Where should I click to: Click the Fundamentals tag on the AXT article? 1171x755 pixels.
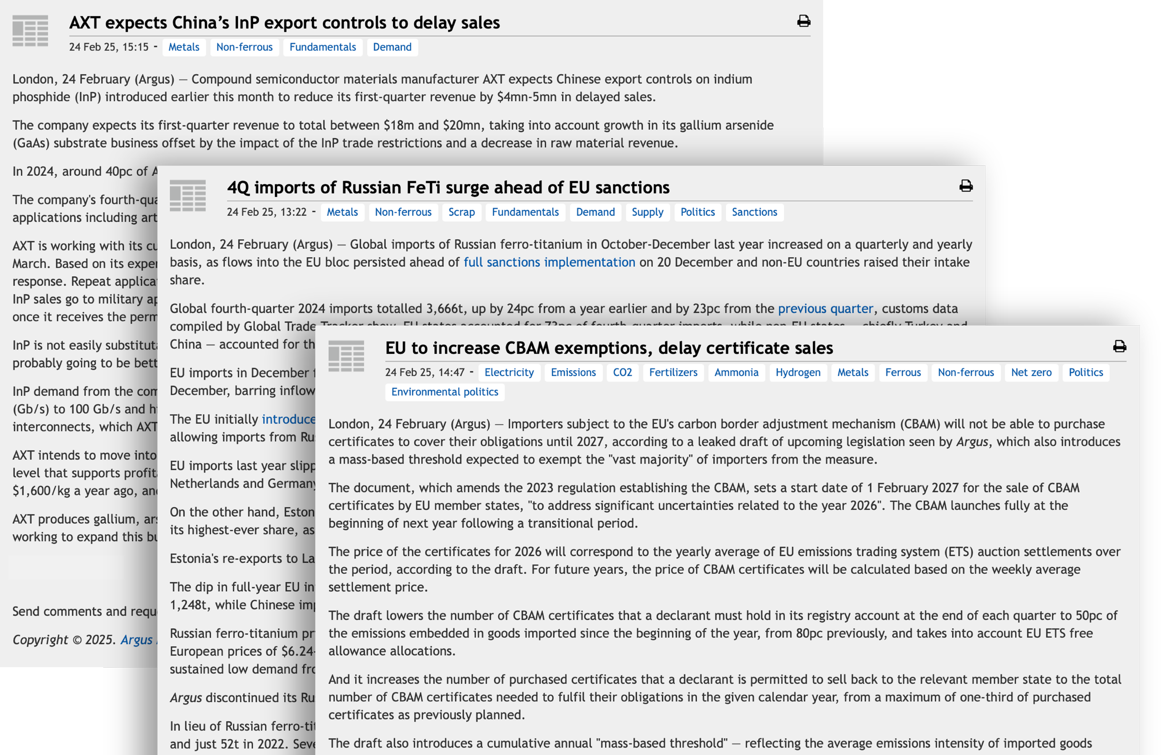tap(322, 47)
